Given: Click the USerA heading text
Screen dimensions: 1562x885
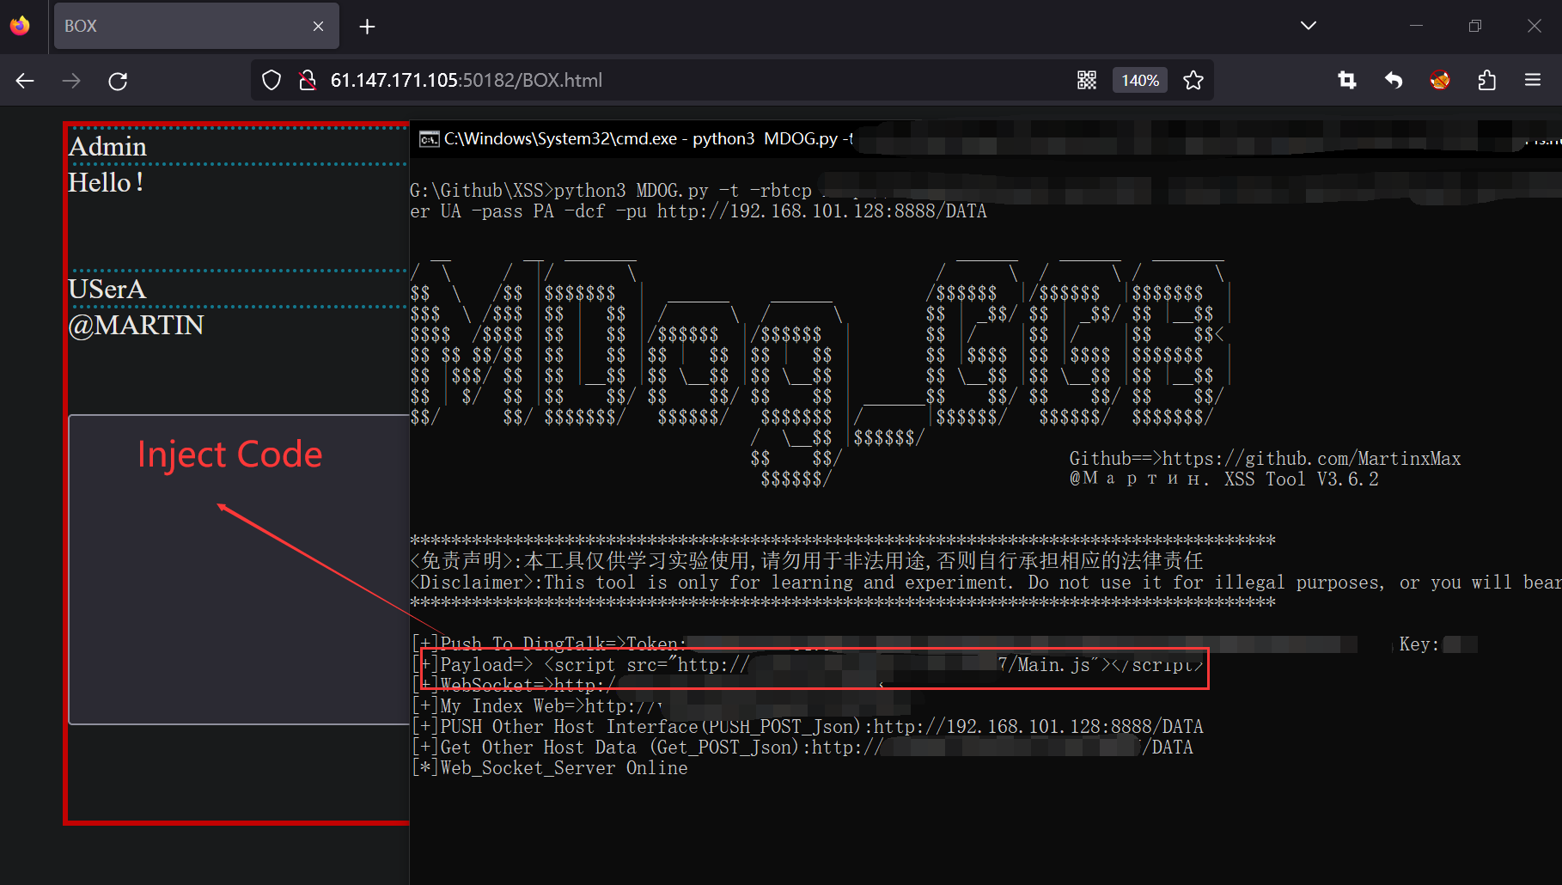Looking at the screenshot, I should coord(107,289).
